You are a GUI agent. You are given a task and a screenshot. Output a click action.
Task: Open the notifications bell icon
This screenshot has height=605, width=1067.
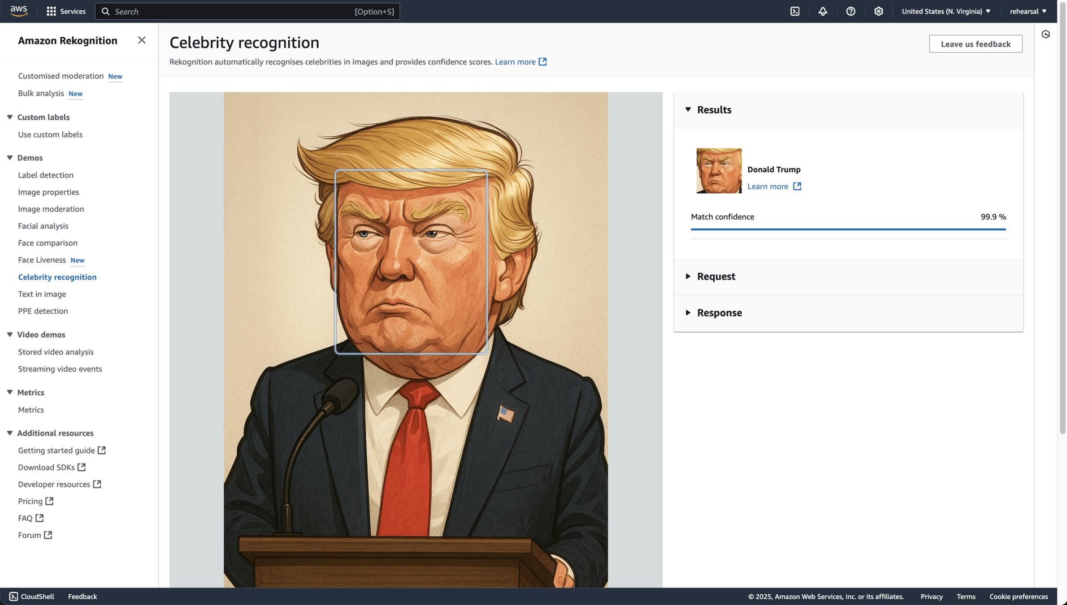[x=823, y=12]
